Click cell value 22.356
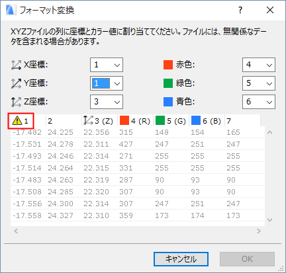286x273 pixels. click(97, 132)
